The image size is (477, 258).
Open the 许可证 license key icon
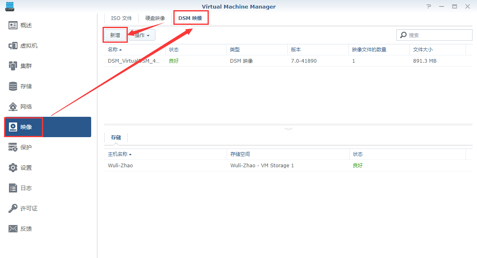click(x=13, y=208)
